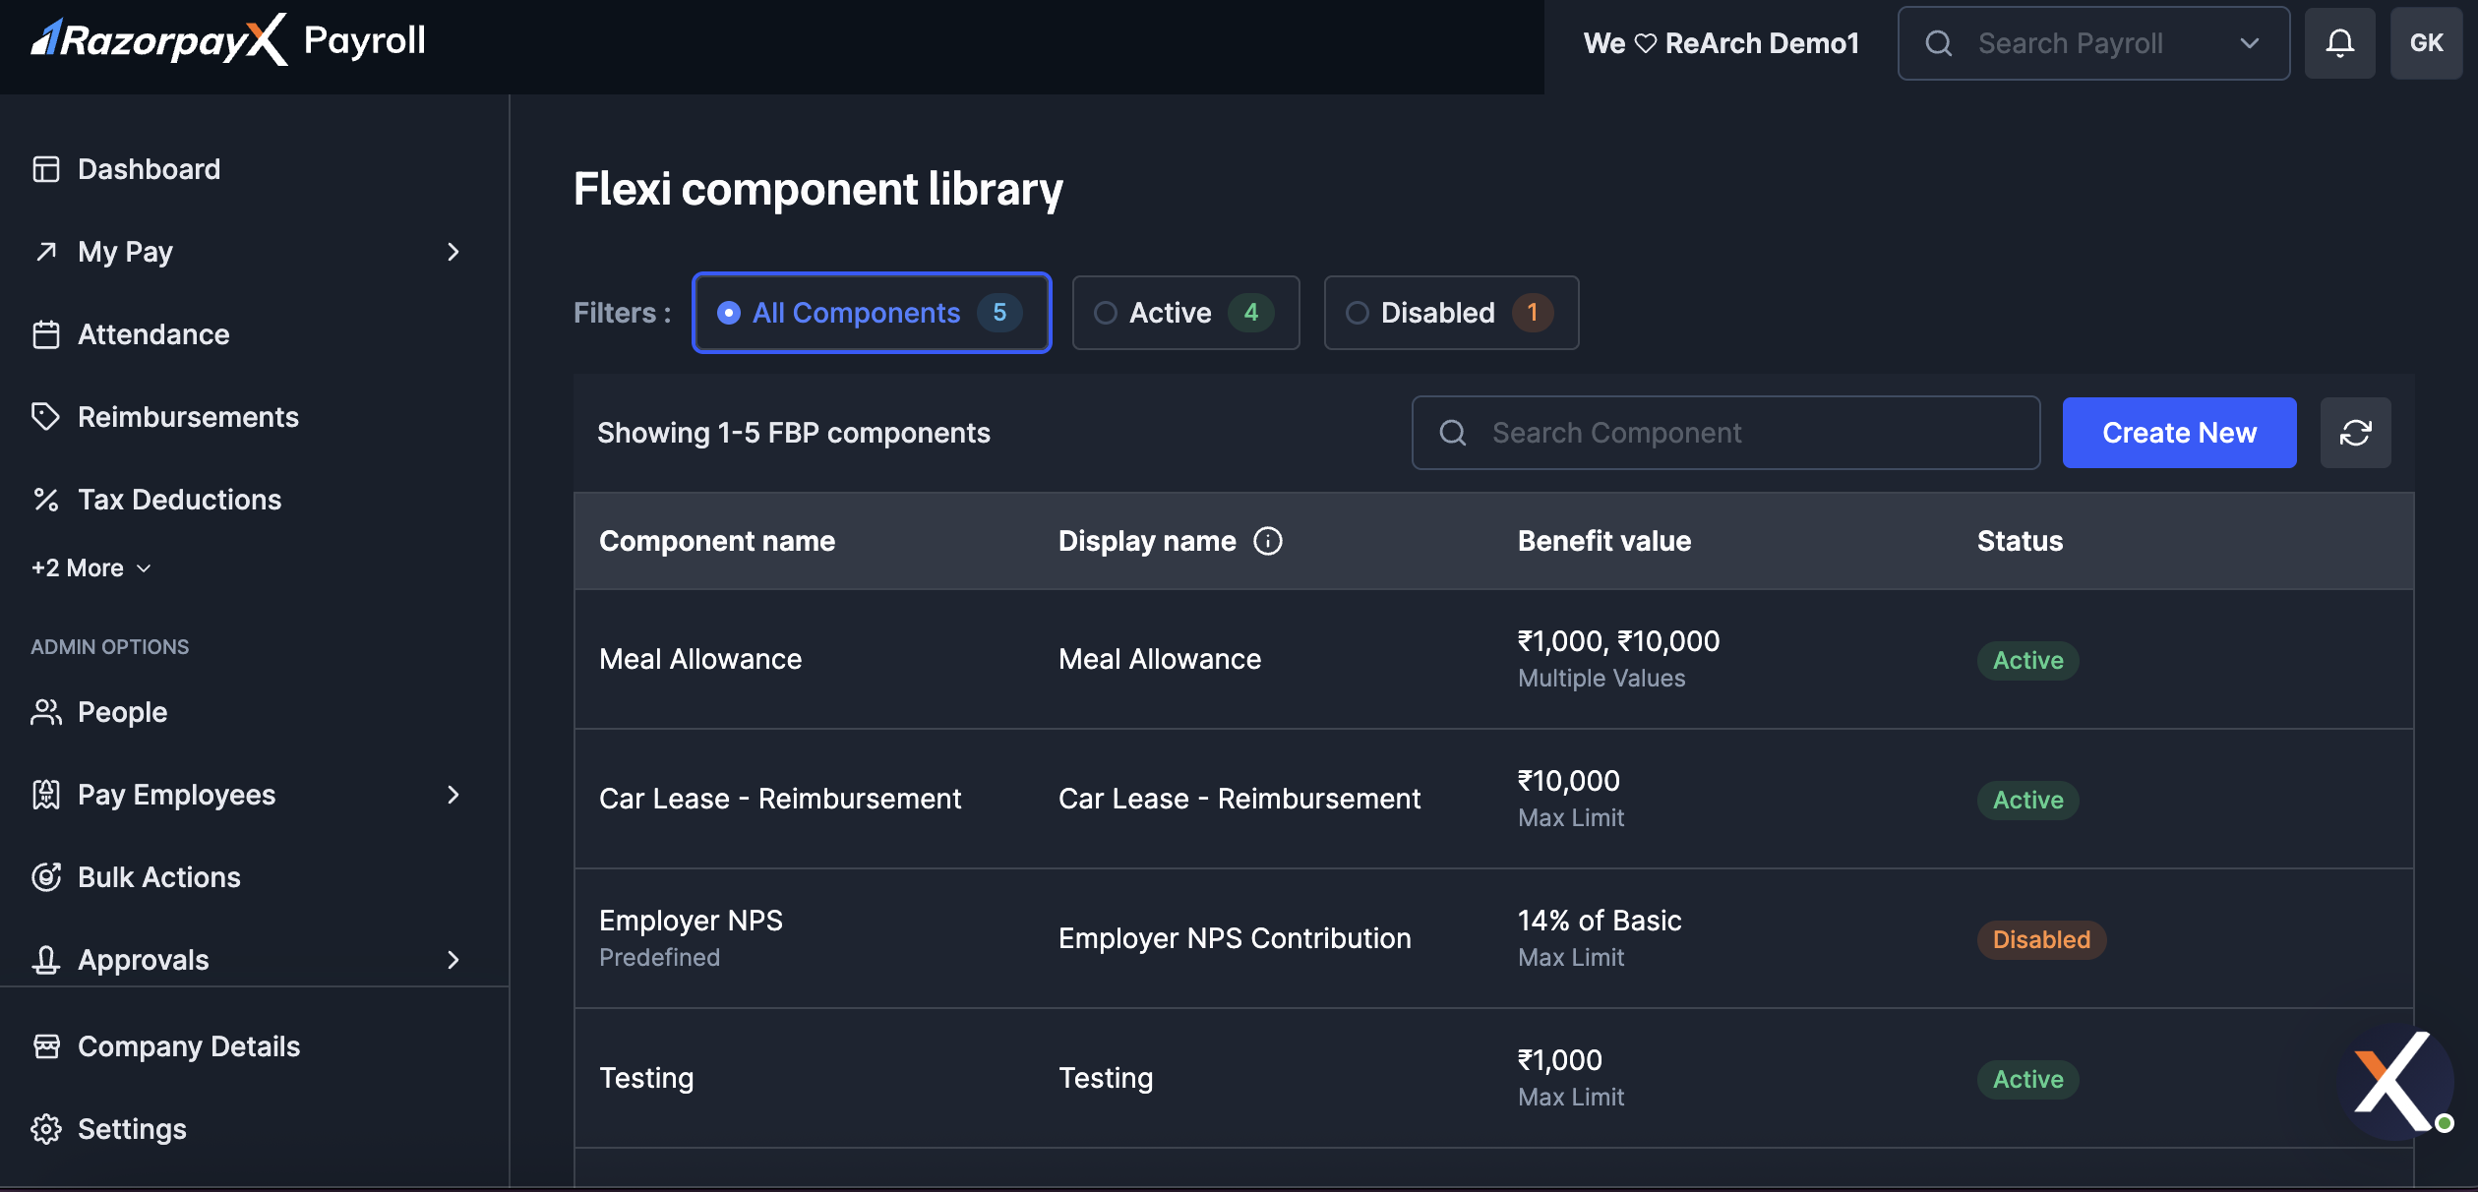Refresh the component list
The image size is (2478, 1192).
coord(2356,433)
